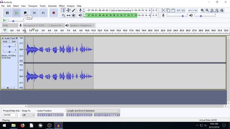Zoom in on the waveform

pyautogui.click(x=202, y=10)
